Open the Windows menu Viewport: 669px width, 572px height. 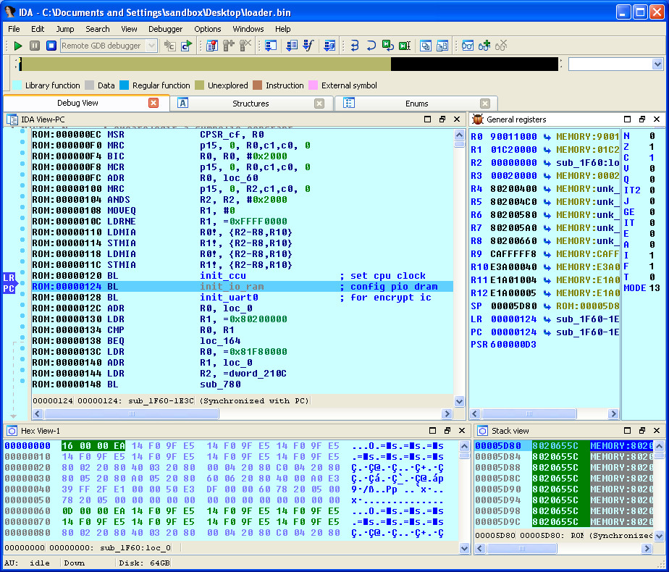(x=248, y=29)
